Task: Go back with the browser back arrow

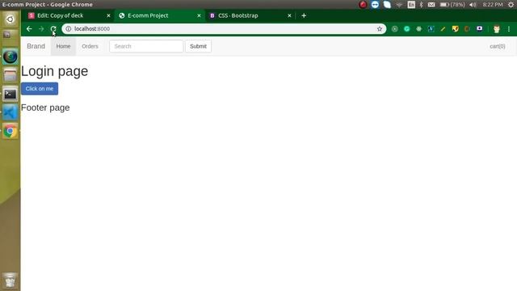Action: point(29,29)
